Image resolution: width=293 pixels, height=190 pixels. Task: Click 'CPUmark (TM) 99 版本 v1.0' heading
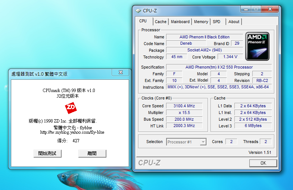click(x=69, y=91)
